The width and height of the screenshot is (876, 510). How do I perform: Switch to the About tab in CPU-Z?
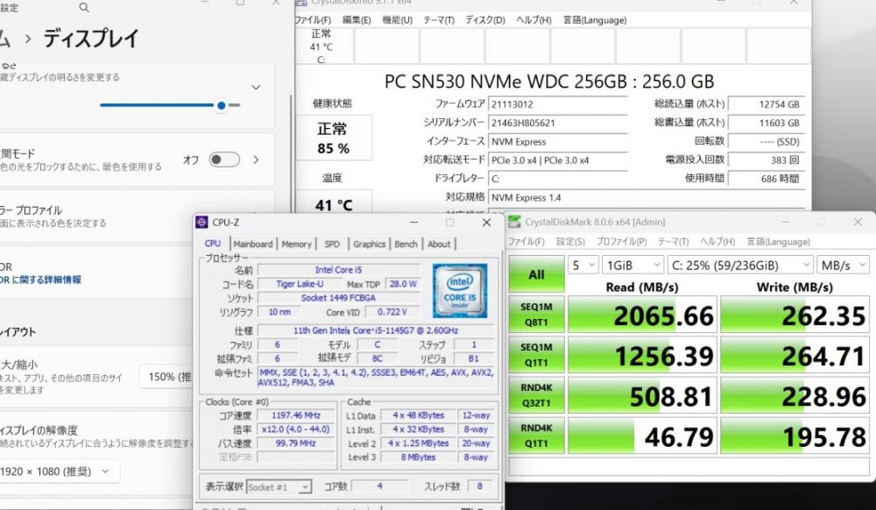439,244
